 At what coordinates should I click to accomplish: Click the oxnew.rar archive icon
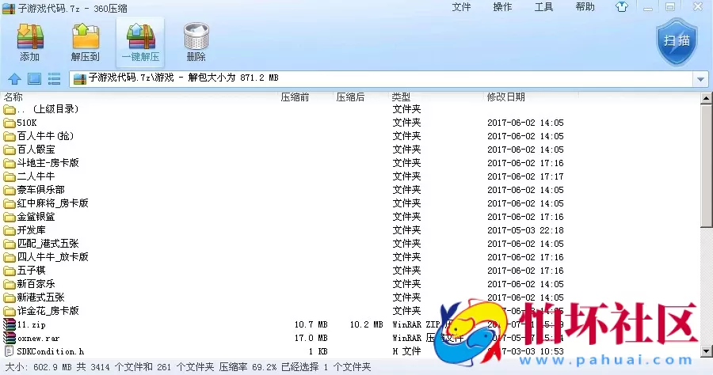9,338
